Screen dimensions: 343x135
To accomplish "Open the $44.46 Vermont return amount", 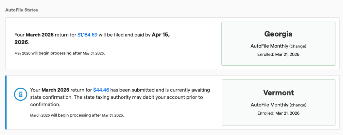I will click(x=101, y=90).
